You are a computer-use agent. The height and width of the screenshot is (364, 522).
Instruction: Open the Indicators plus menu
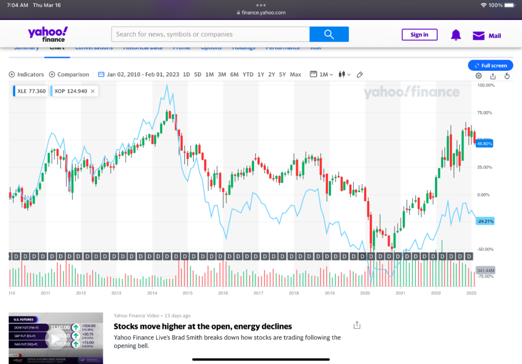(26, 75)
